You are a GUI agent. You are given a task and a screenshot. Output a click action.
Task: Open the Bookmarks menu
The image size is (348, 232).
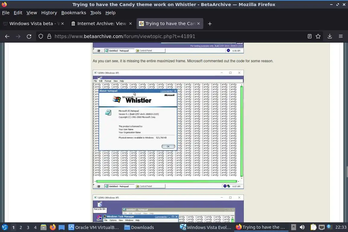(74, 13)
